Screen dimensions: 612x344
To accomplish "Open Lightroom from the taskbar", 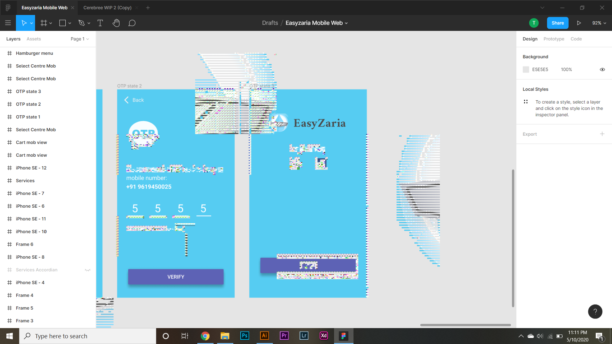I will [x=304, y=336].
